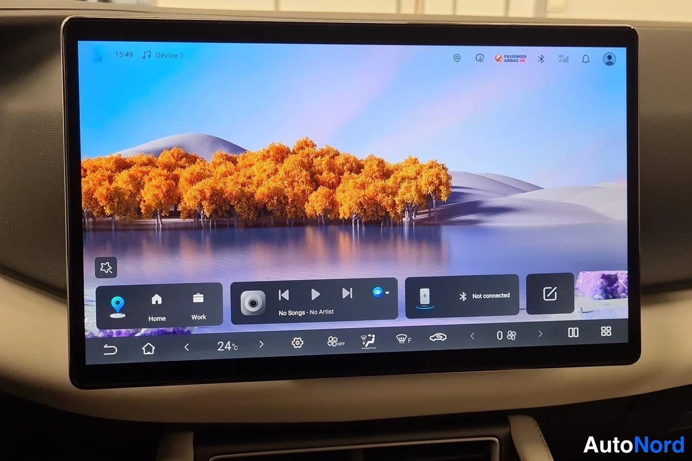Screen dimensions: 692x461
Task: Tap Bluetooth 'Not connected' status
Action: tap(484, 296)
